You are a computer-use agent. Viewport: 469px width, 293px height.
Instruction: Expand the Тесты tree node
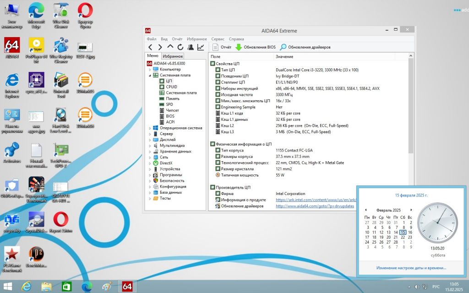[150, 198]
